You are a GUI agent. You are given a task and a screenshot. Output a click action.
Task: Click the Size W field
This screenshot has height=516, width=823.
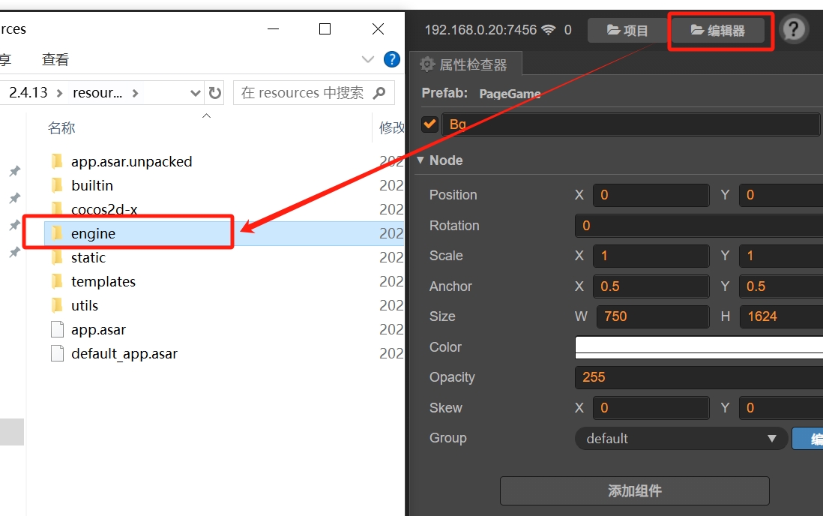tap(653, 316)
